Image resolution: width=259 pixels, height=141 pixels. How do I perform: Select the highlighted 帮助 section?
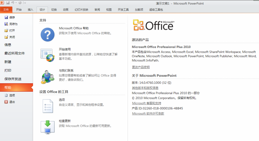[x=17, y=88]
